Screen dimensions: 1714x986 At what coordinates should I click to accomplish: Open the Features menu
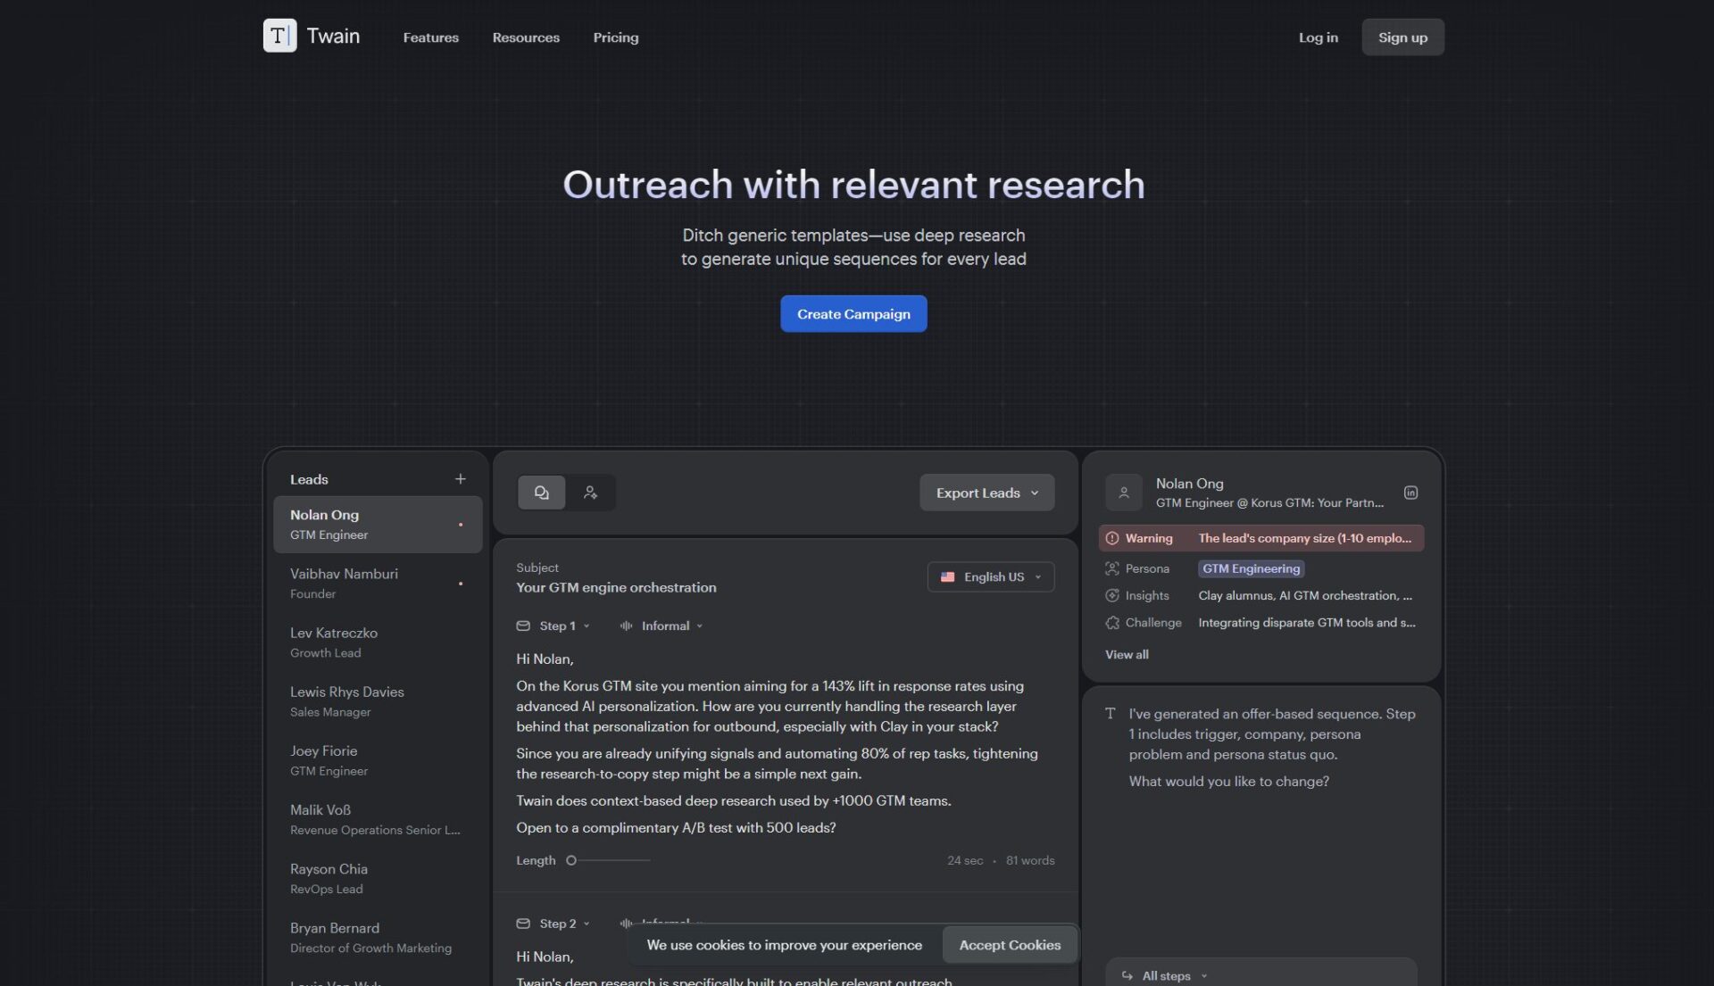(x=430, y=37)
